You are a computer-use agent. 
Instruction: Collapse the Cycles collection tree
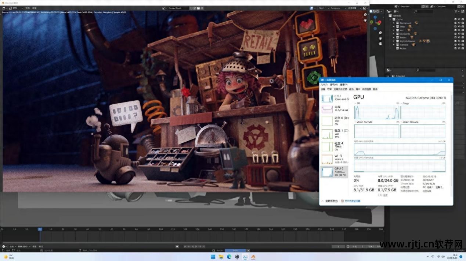pos(390,19)
